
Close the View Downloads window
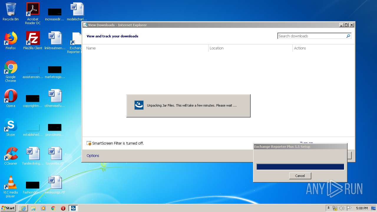point(351,25)
